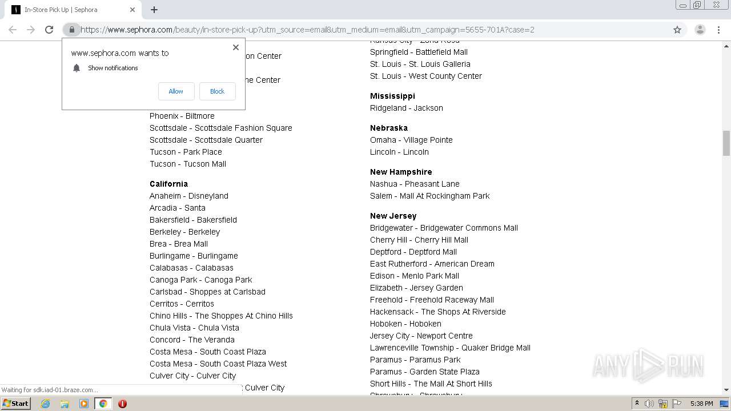Show hidden system tray icons
Image resolution: width=731 pixels, height=411 pixels.
[637, 404]
